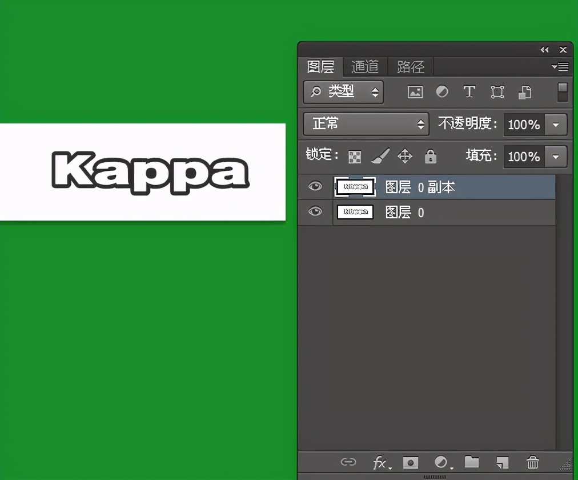
Task: Hide the 图层 0 副本 layer
Action: tap(315, 186)
